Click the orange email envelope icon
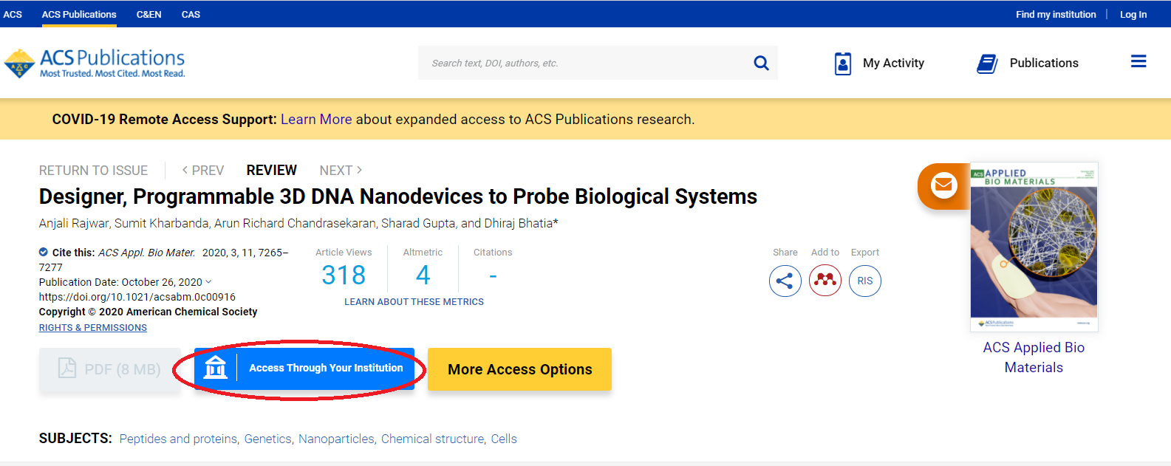The height and width of the screenshot is (466, 1171). [943, 185]
